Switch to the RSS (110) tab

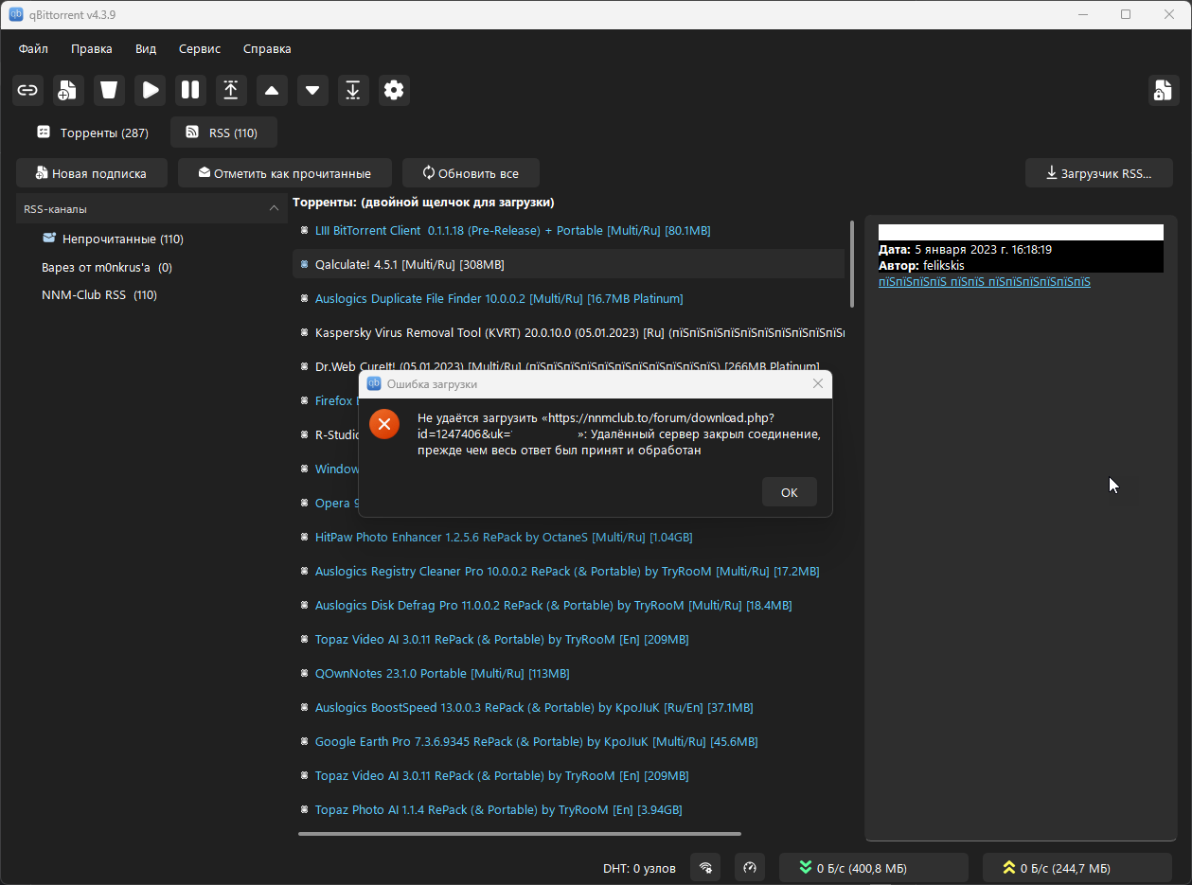pyautogui.click(x=223, y=133)
